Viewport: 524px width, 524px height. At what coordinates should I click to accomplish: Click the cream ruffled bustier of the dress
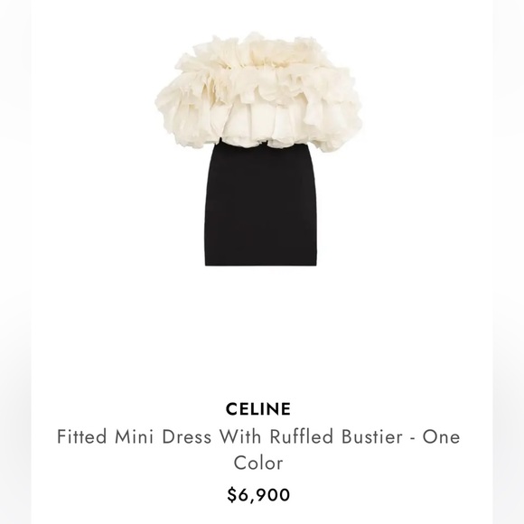(258, 92)
